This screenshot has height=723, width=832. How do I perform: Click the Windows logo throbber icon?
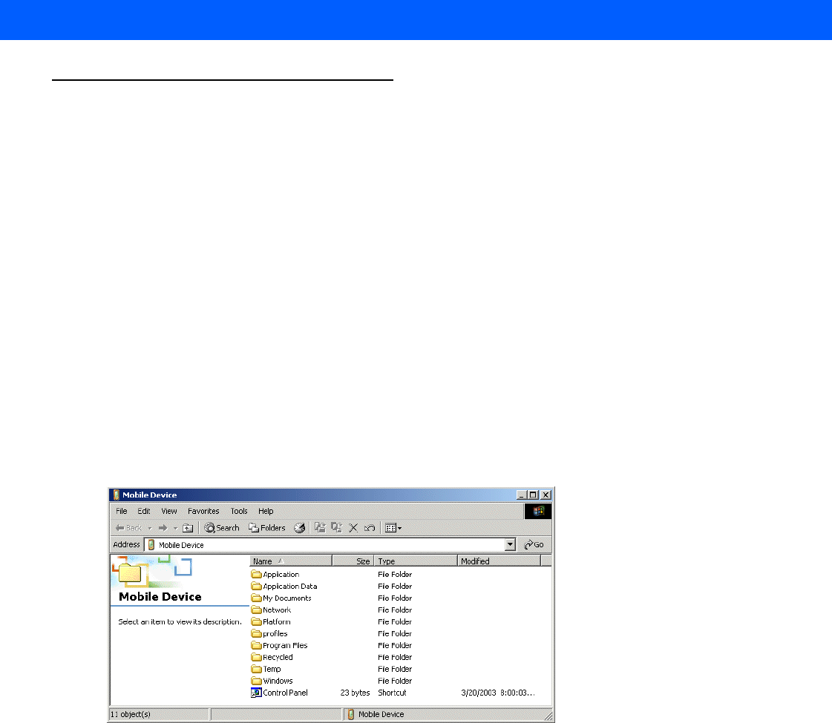[x=538, y=511]
